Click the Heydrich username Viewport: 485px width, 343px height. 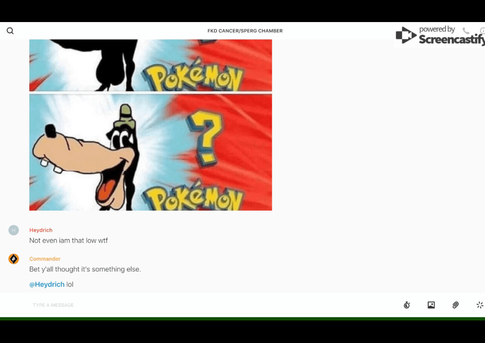coord(41,230)
